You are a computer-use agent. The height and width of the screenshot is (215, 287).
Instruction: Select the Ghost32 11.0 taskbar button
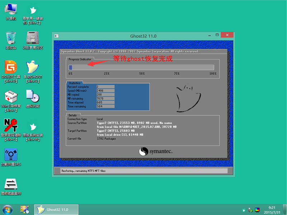56,210
